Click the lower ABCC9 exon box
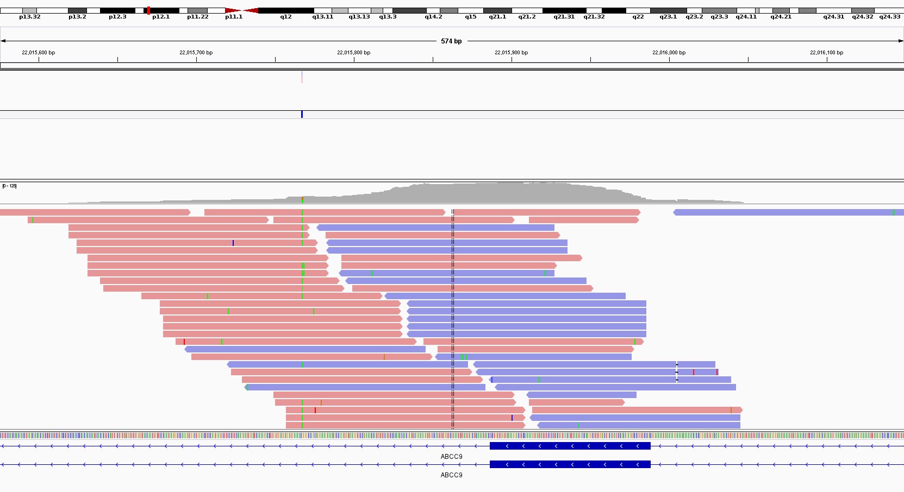Image resolution: width=904 pixels, height=492 pixels. coord(570,464)
